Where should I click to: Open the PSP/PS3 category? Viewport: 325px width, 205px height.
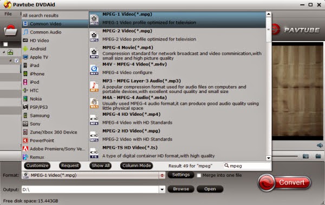tap(55, 107)
